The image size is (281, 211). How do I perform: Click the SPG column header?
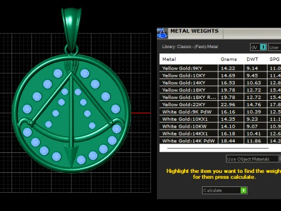click(x=275, y=59)
